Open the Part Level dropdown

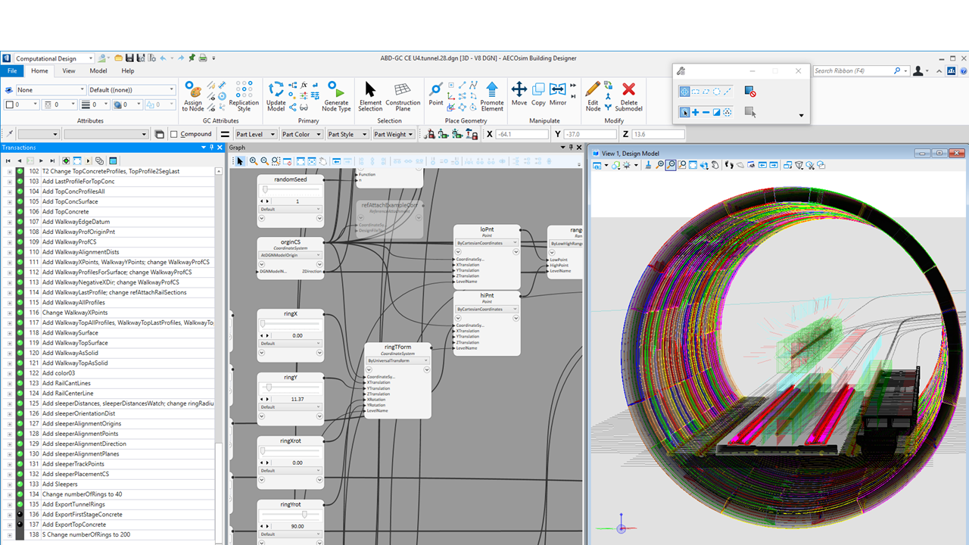[x=255, y=134]
